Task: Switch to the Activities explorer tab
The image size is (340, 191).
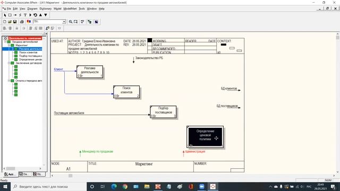Action: tap(10, 174)
